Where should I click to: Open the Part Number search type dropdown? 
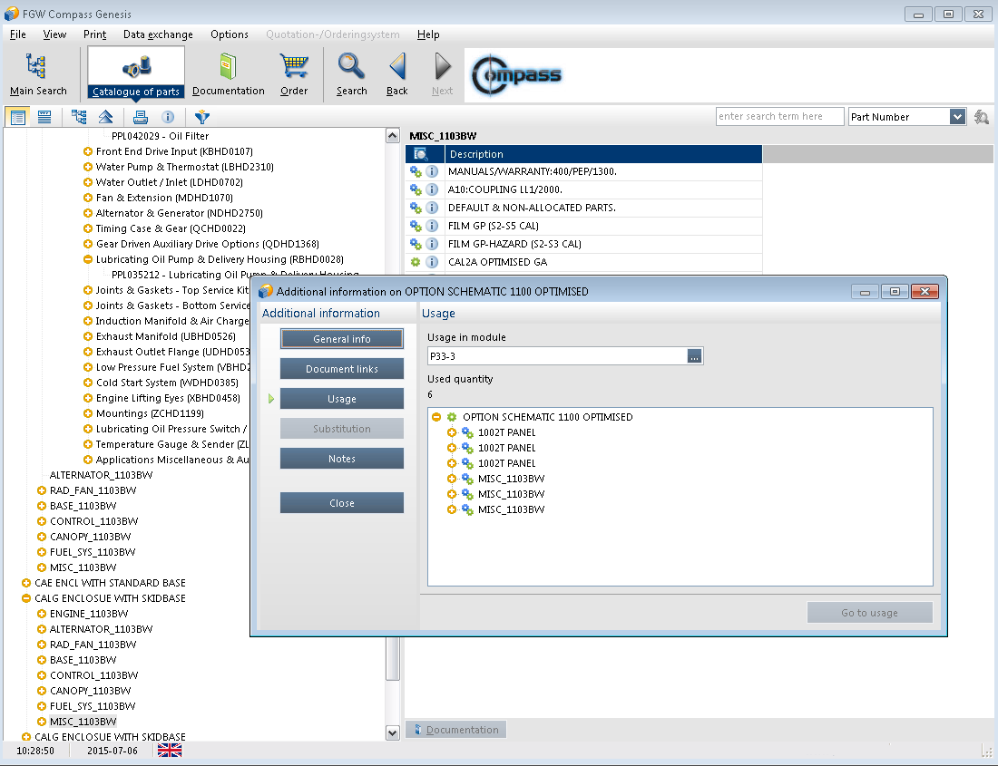click(x=957, y=117)
